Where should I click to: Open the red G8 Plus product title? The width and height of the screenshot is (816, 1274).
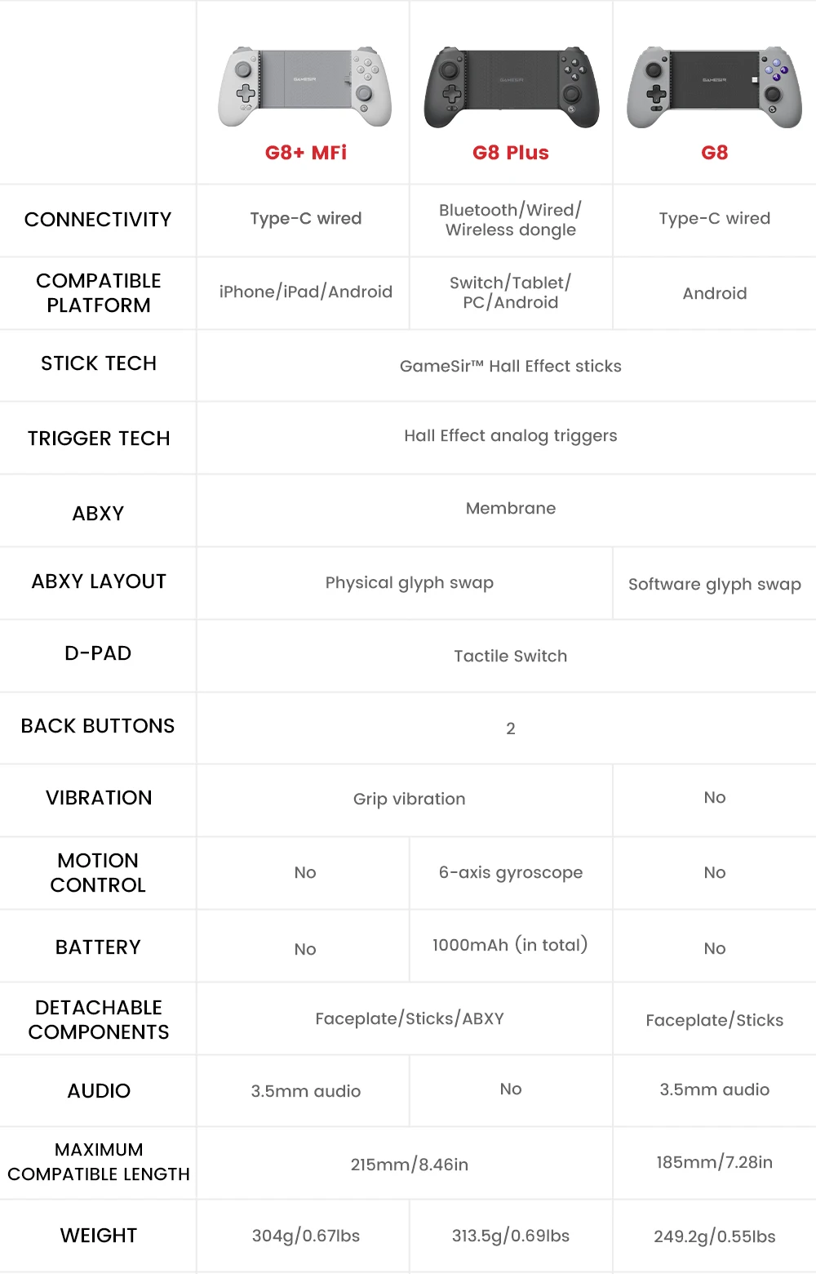coord(511,153)
